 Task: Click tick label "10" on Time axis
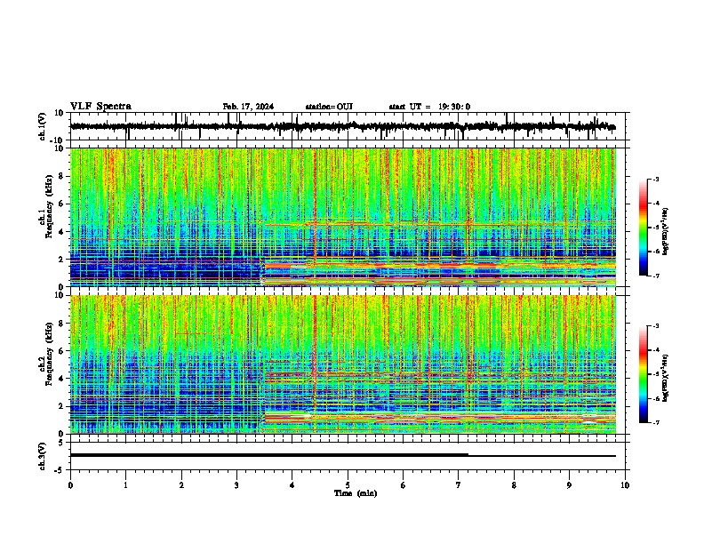click(625, 485)
